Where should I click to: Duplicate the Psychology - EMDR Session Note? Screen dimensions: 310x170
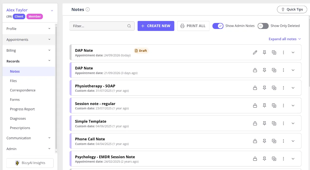pos(274,159)
